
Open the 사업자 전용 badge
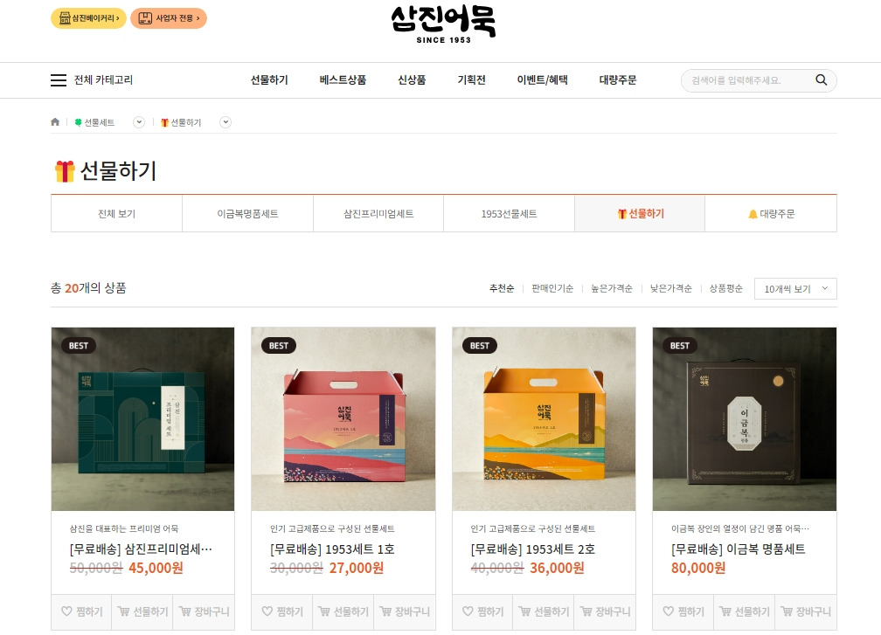point(169,18)
